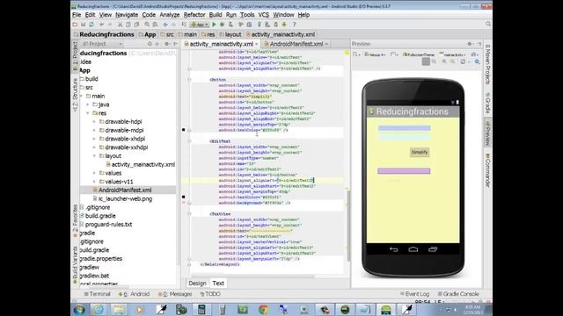The height and width of the screenshot is (316, 563).
Task: Click the Paste toolbar icon
Action: pyautogui.click(x=136, y=25)
